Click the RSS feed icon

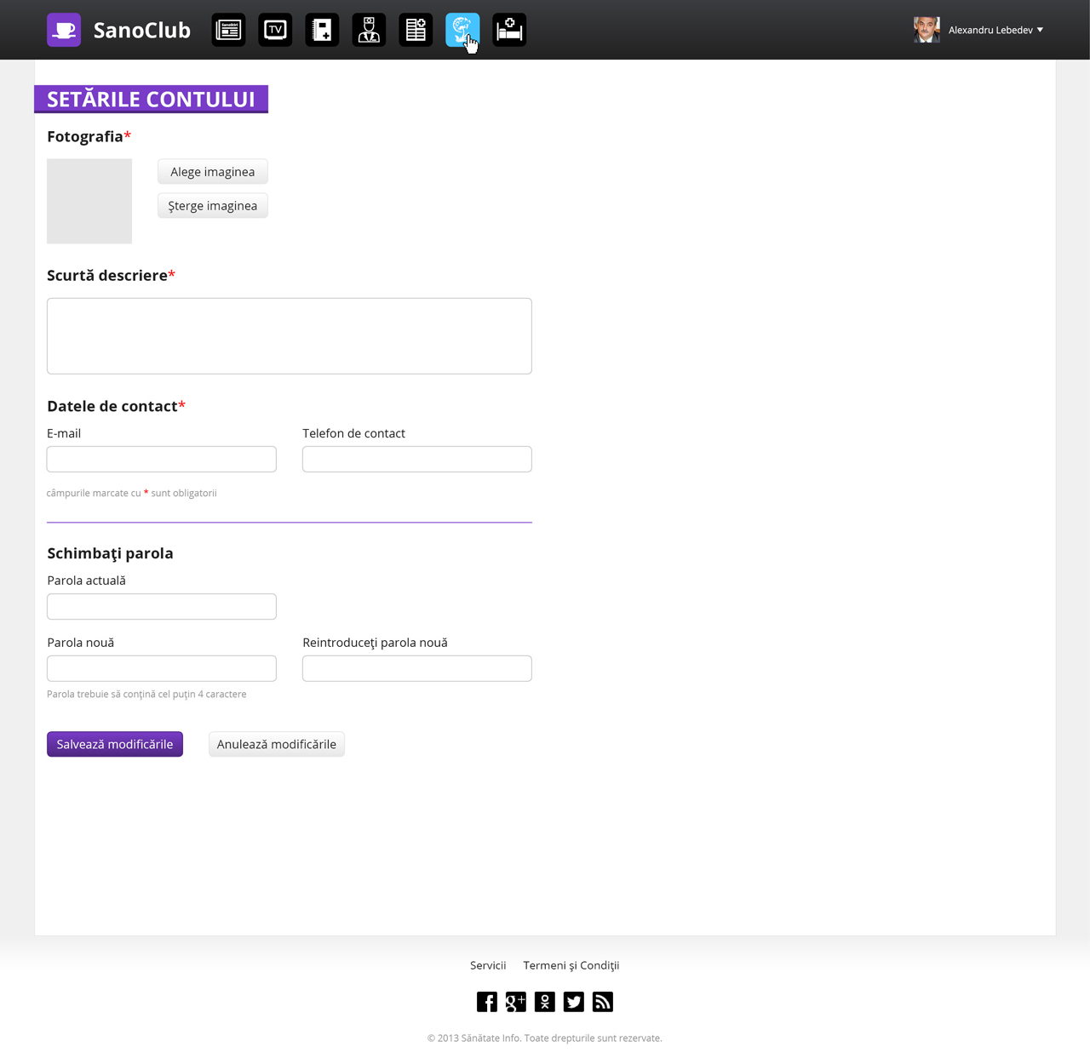tap(603, 1002)
